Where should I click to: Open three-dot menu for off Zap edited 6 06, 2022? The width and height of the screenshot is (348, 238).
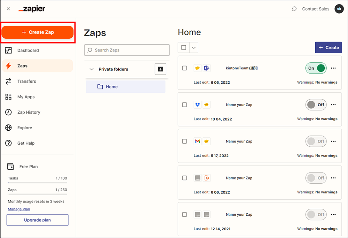[x=333, y=178]
